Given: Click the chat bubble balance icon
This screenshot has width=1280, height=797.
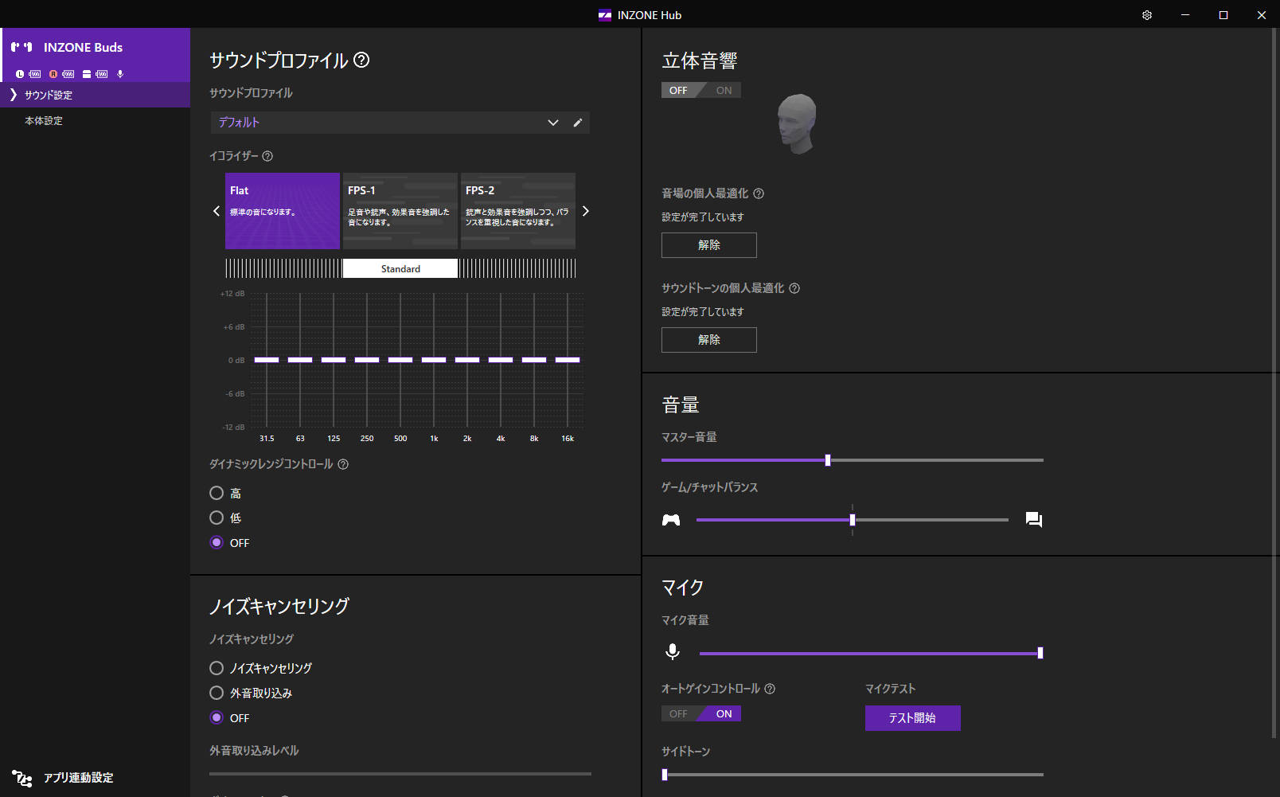Looking at the screenshot, I should pos(1034,520).
